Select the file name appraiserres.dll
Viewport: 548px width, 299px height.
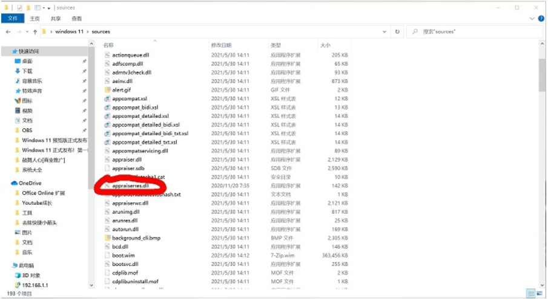coord(130,186)
